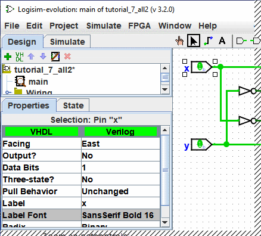Choose the Wiring tool icon
Screen dimensions: 261x236
point(208,41)
